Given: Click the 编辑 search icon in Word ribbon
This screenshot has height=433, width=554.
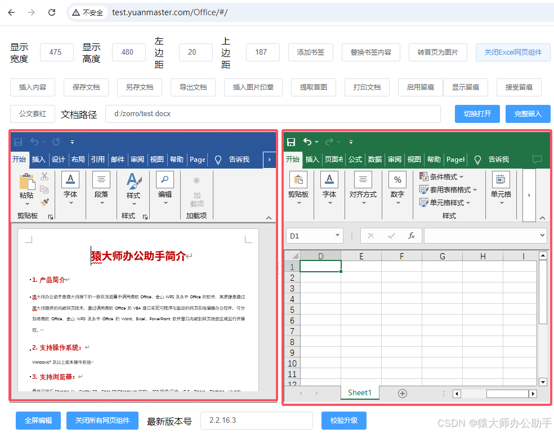Looking at the screenshot, I should pos(165,179).
